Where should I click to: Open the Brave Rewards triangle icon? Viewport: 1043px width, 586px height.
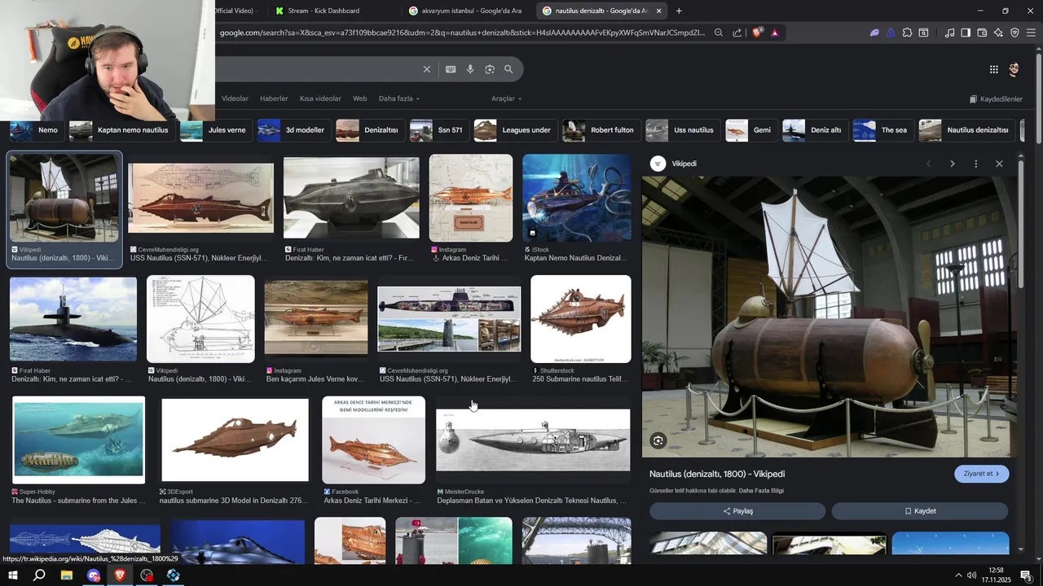pyautogui.click(x=774, y=33)
